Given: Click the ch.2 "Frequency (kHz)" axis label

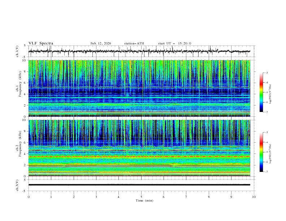Looking at the screenshot, I should (x=20, y=143).
